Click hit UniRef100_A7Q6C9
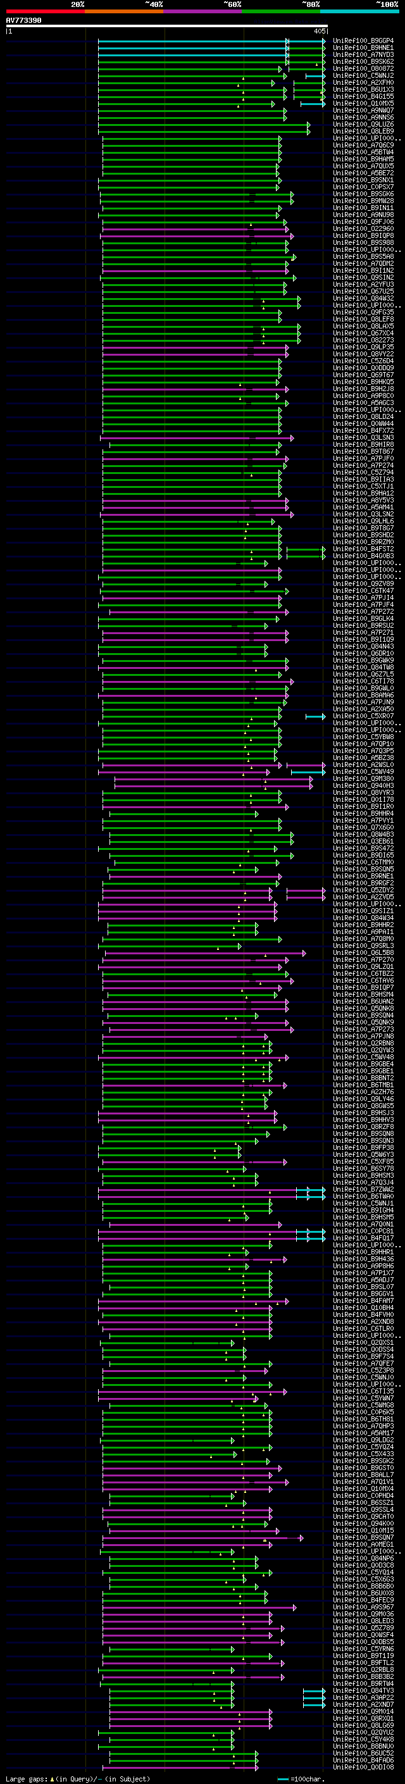405x1784 pixels. (x=363, y=146)
